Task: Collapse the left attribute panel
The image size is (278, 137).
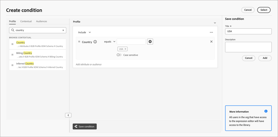Action: point(68,115)
